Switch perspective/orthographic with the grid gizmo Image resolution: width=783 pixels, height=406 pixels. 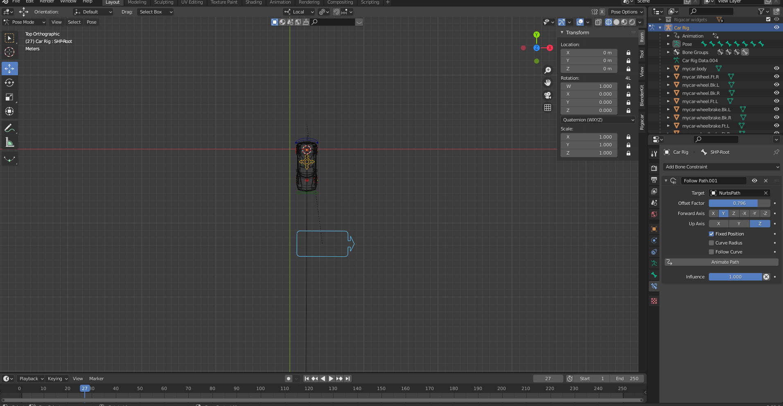point(548,108)
